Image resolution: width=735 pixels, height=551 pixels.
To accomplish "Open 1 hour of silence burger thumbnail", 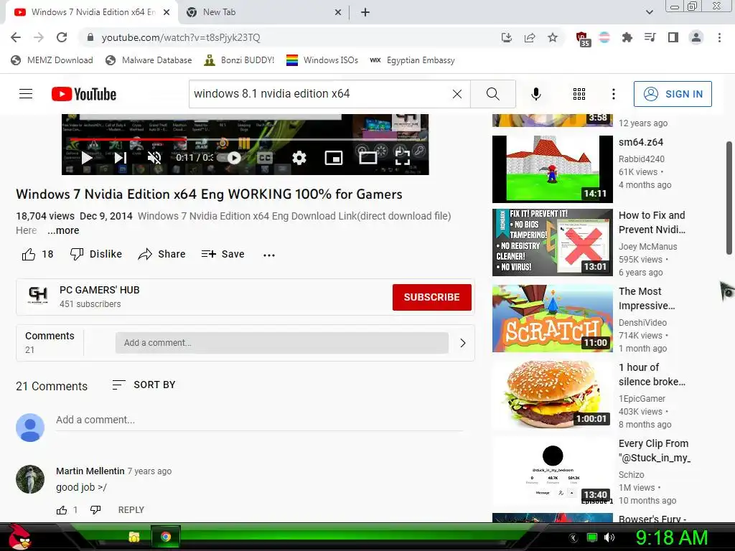I will click(x=552, y=394).
